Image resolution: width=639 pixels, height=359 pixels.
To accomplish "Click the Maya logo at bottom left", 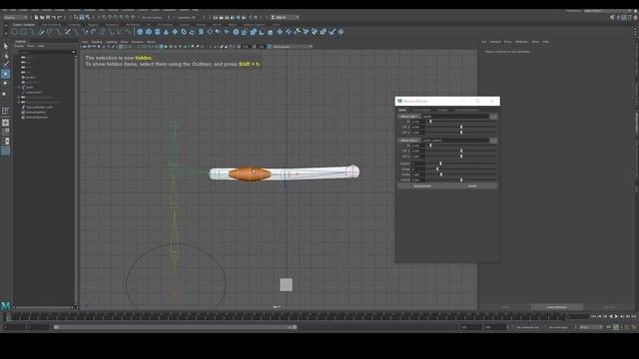I will click(6, 305).
